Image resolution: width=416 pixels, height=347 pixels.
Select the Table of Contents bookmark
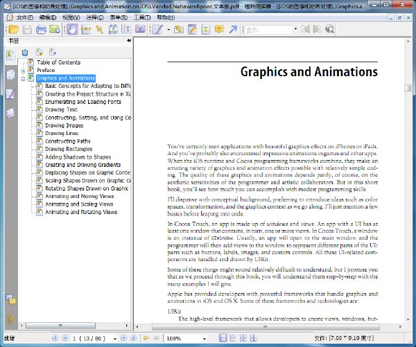59,62
